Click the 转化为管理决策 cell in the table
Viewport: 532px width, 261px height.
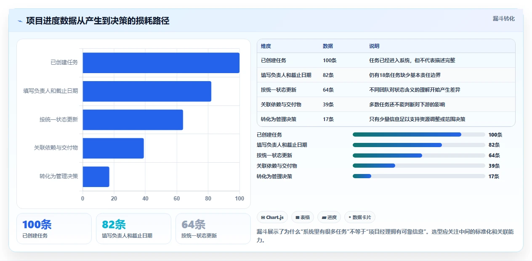pos(279,119)
